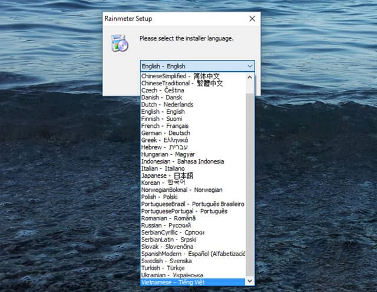Click the Rainmeter installer disc icon
This screenshot has height=292, width=377.
pos(120,43)
